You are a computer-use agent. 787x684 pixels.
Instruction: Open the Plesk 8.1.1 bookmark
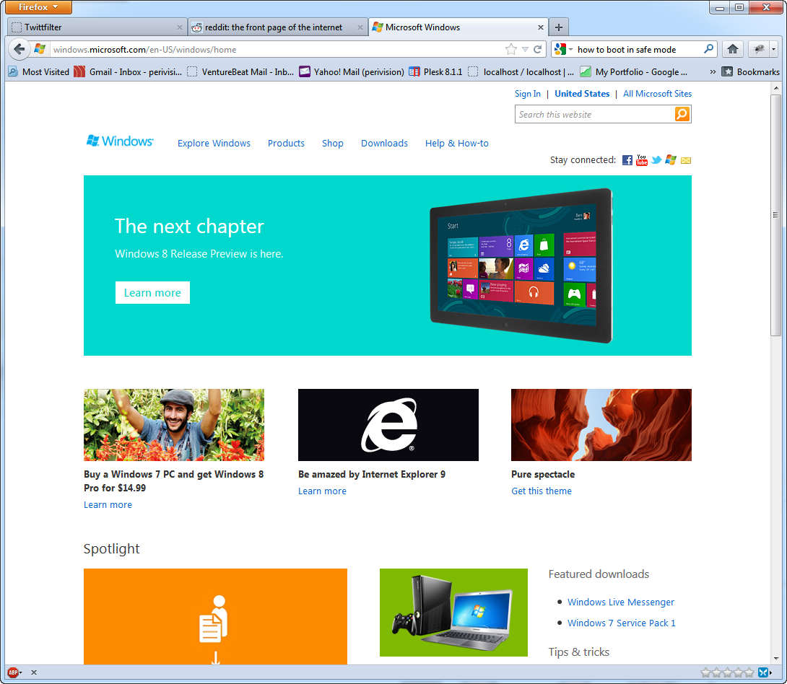click(x=435, y=71)
